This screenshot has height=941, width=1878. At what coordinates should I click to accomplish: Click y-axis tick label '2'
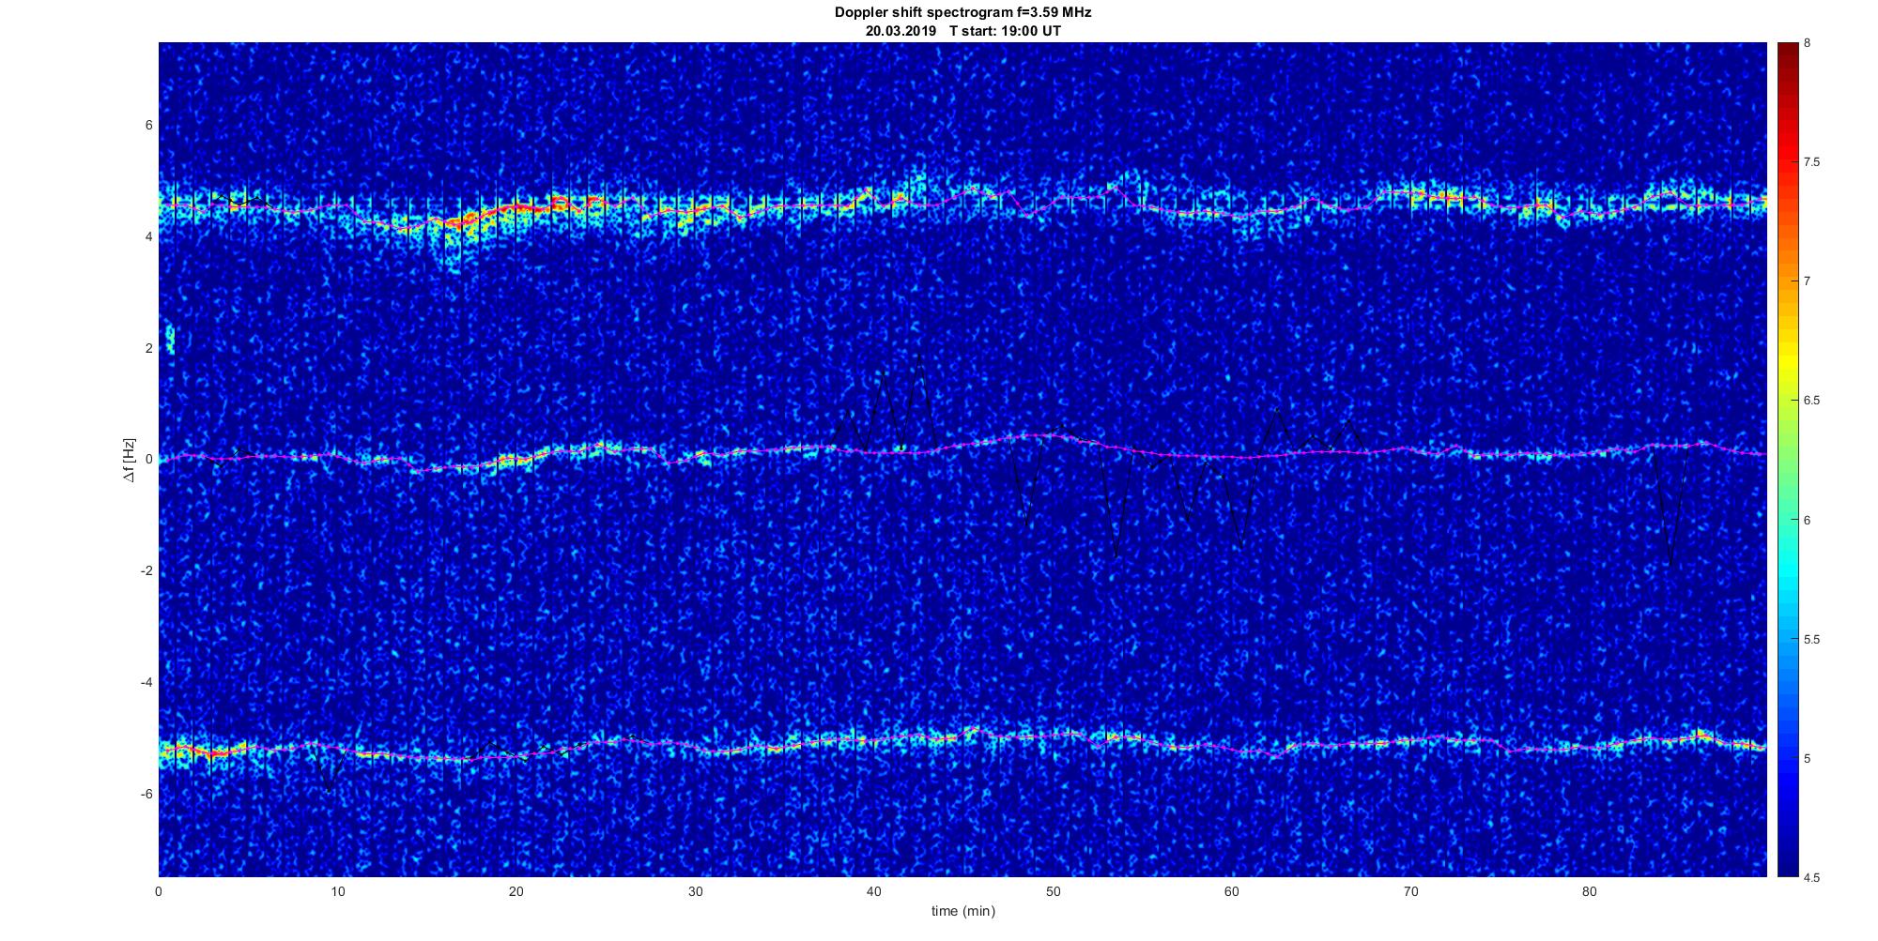(x=148, y=348)
